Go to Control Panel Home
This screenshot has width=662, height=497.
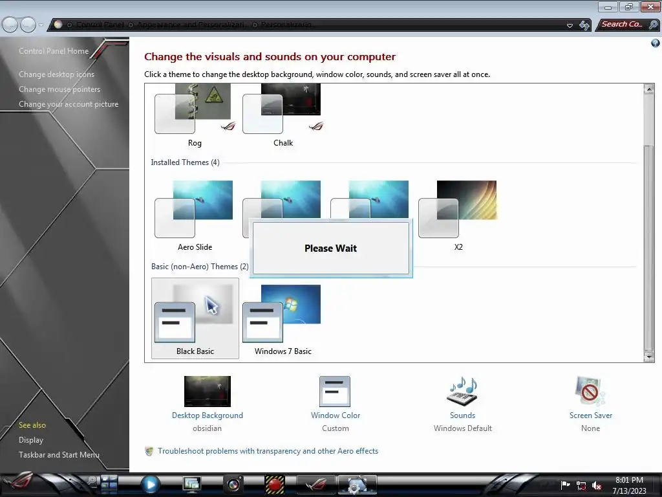coord(54,51)
